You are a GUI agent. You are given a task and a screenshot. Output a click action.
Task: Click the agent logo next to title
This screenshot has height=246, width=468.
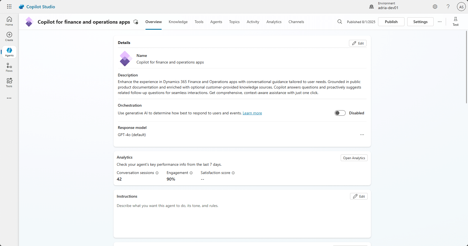(29, 22)
